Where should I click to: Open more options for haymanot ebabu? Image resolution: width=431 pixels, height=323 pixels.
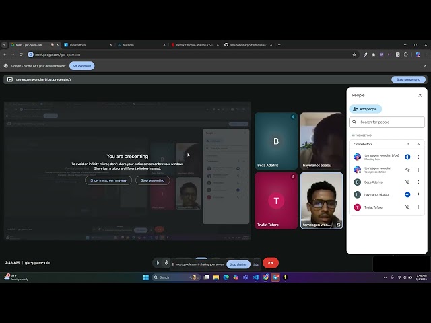pyautogui.click(x=418, y=194)
